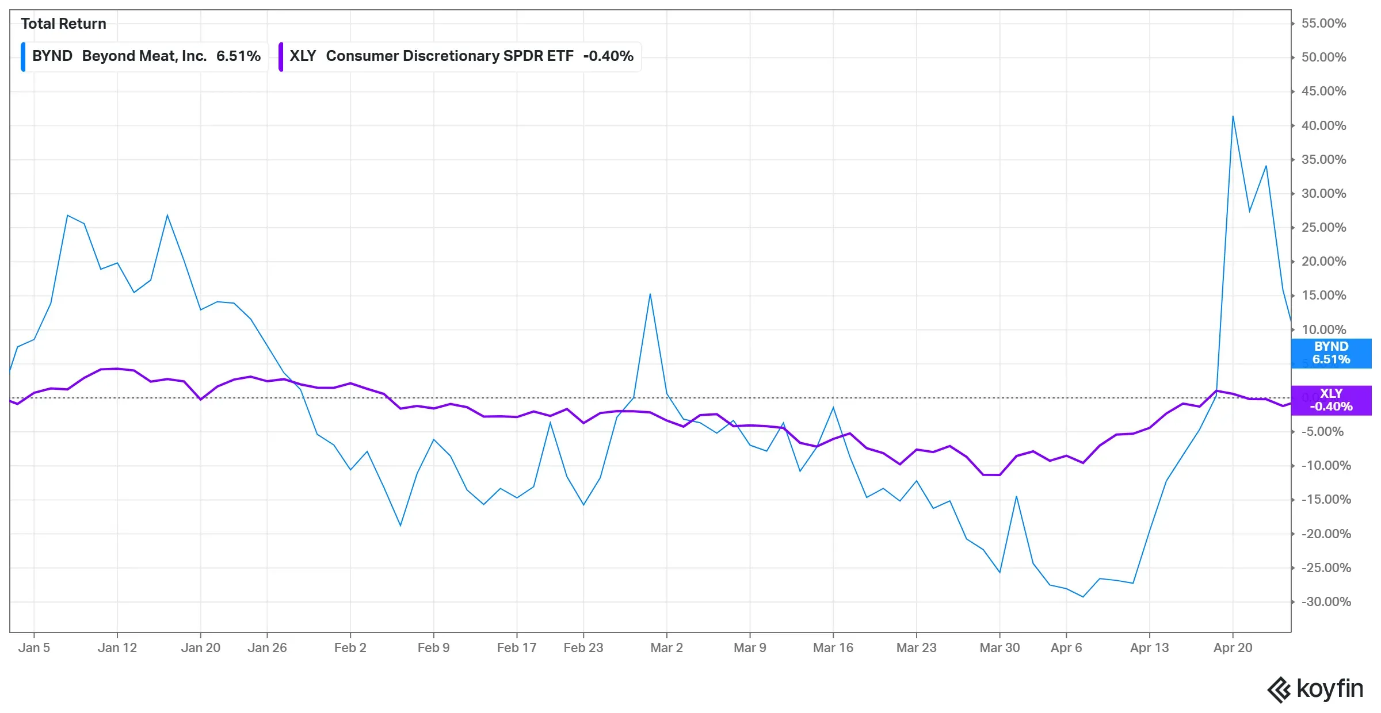This screenshot has width=1381, height=713.
Task: Click the purple XLY color swatch
Action: 281,56
